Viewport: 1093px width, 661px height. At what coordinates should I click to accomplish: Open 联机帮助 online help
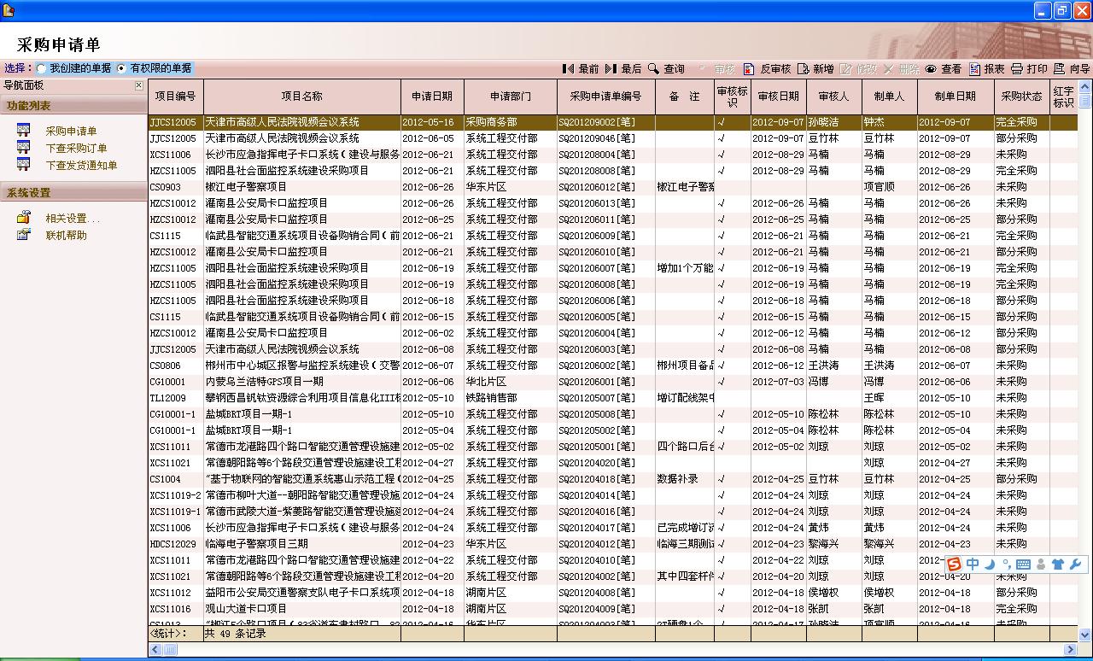pyautogui.click(x=66, y=236)
